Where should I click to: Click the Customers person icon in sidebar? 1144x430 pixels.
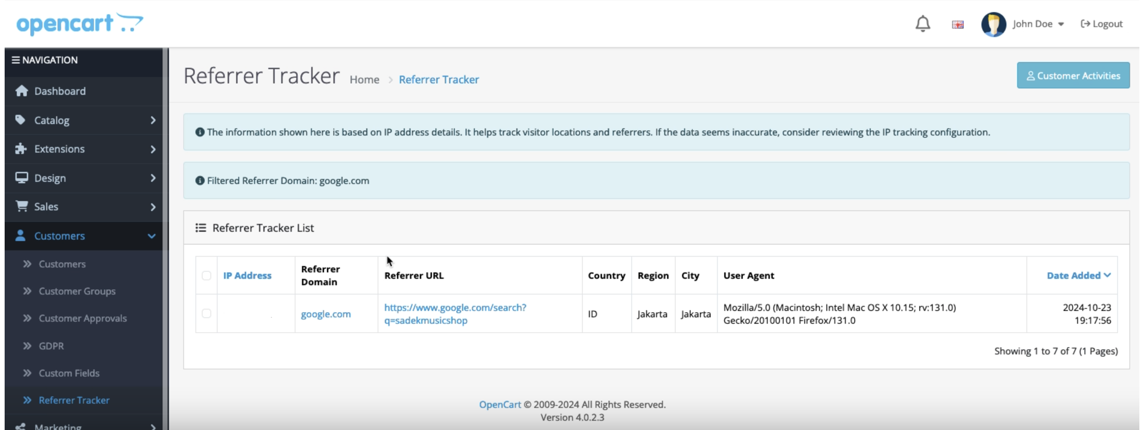(20, 235)
